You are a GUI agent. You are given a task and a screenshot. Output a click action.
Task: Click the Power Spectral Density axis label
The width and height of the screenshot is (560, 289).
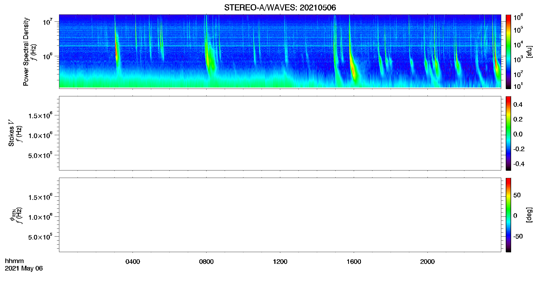[26, 52]
